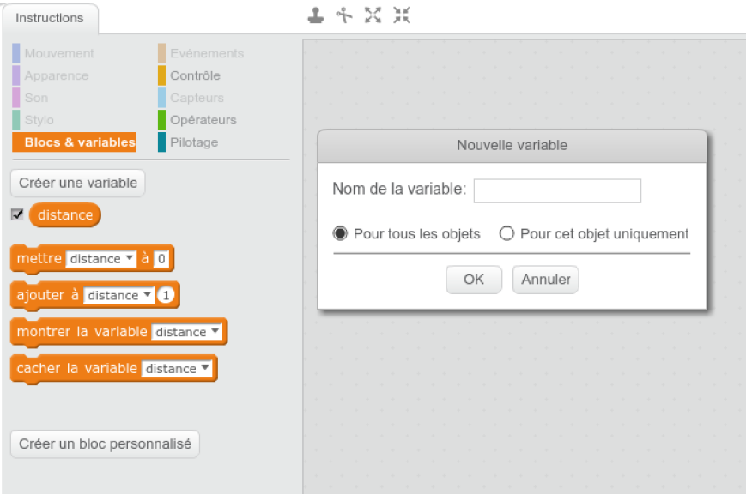This screenshot has height=494, width=746.
Task: Confirm the new variable with OK
Action: coord(474,280)
